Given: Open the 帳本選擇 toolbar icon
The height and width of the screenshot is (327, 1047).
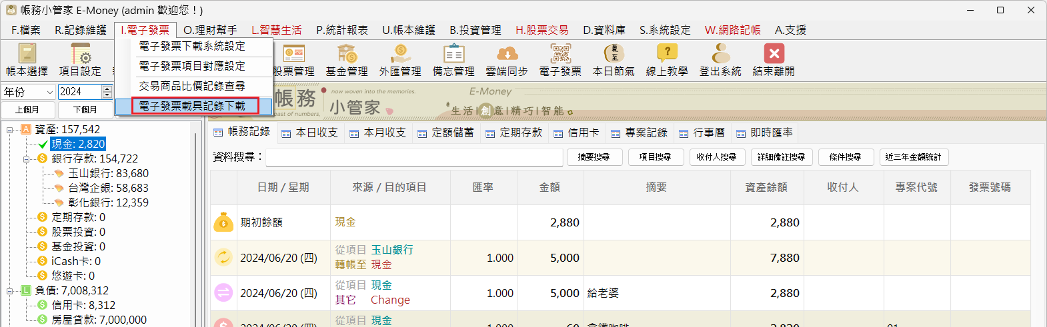Looking at the screenshot, I should (27, 59).
